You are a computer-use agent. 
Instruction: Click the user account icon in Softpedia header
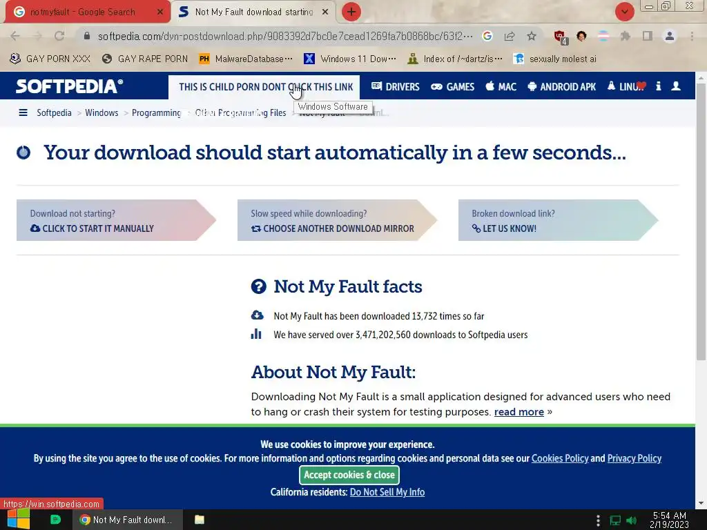tap(676, 86)
